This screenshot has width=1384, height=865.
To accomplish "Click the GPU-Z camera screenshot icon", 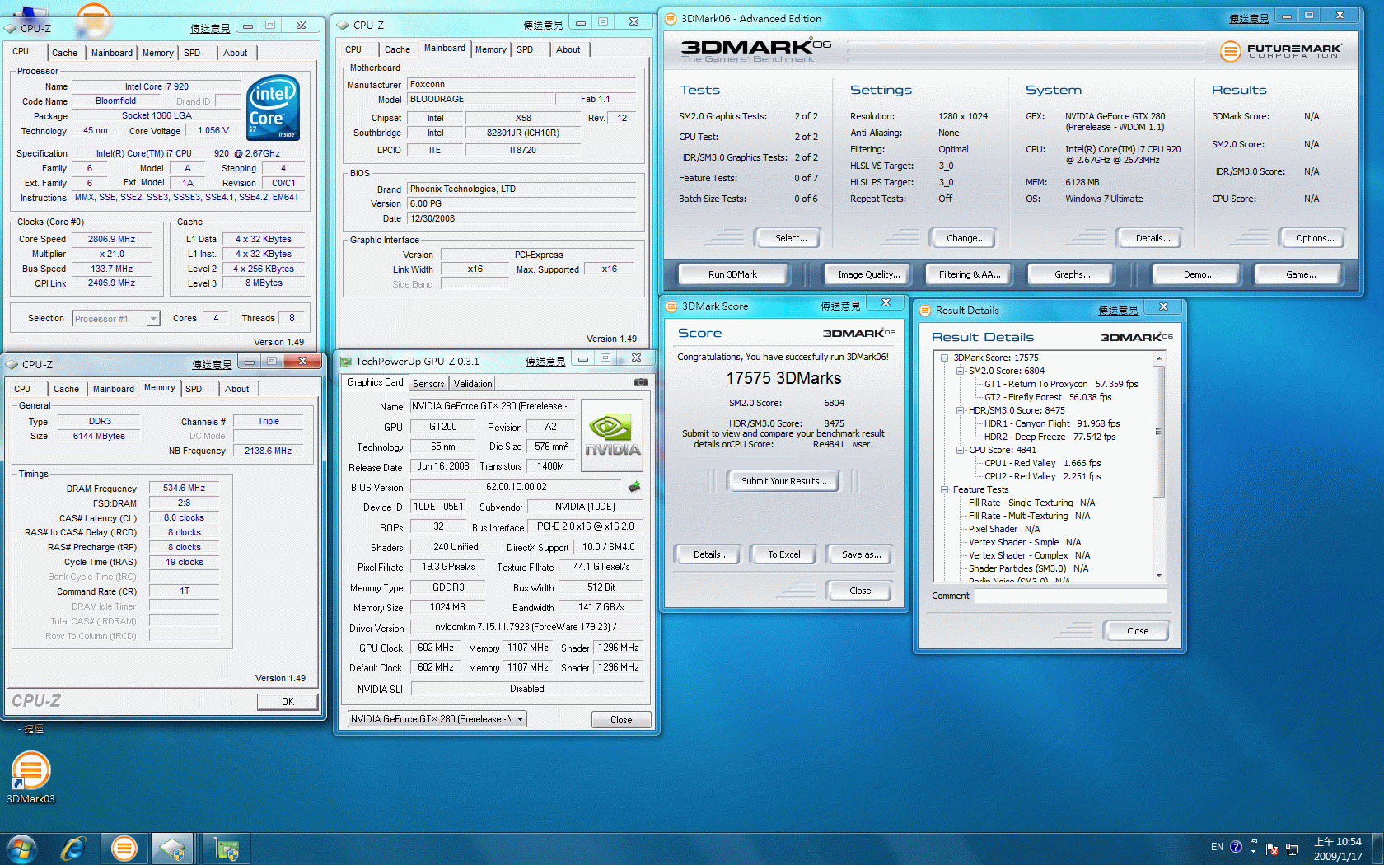I will point(640,382).
